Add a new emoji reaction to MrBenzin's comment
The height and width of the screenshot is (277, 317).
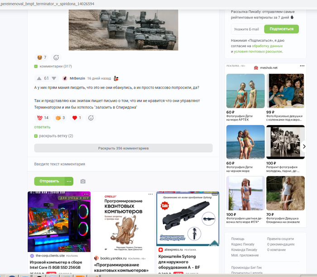coord(91,118)
